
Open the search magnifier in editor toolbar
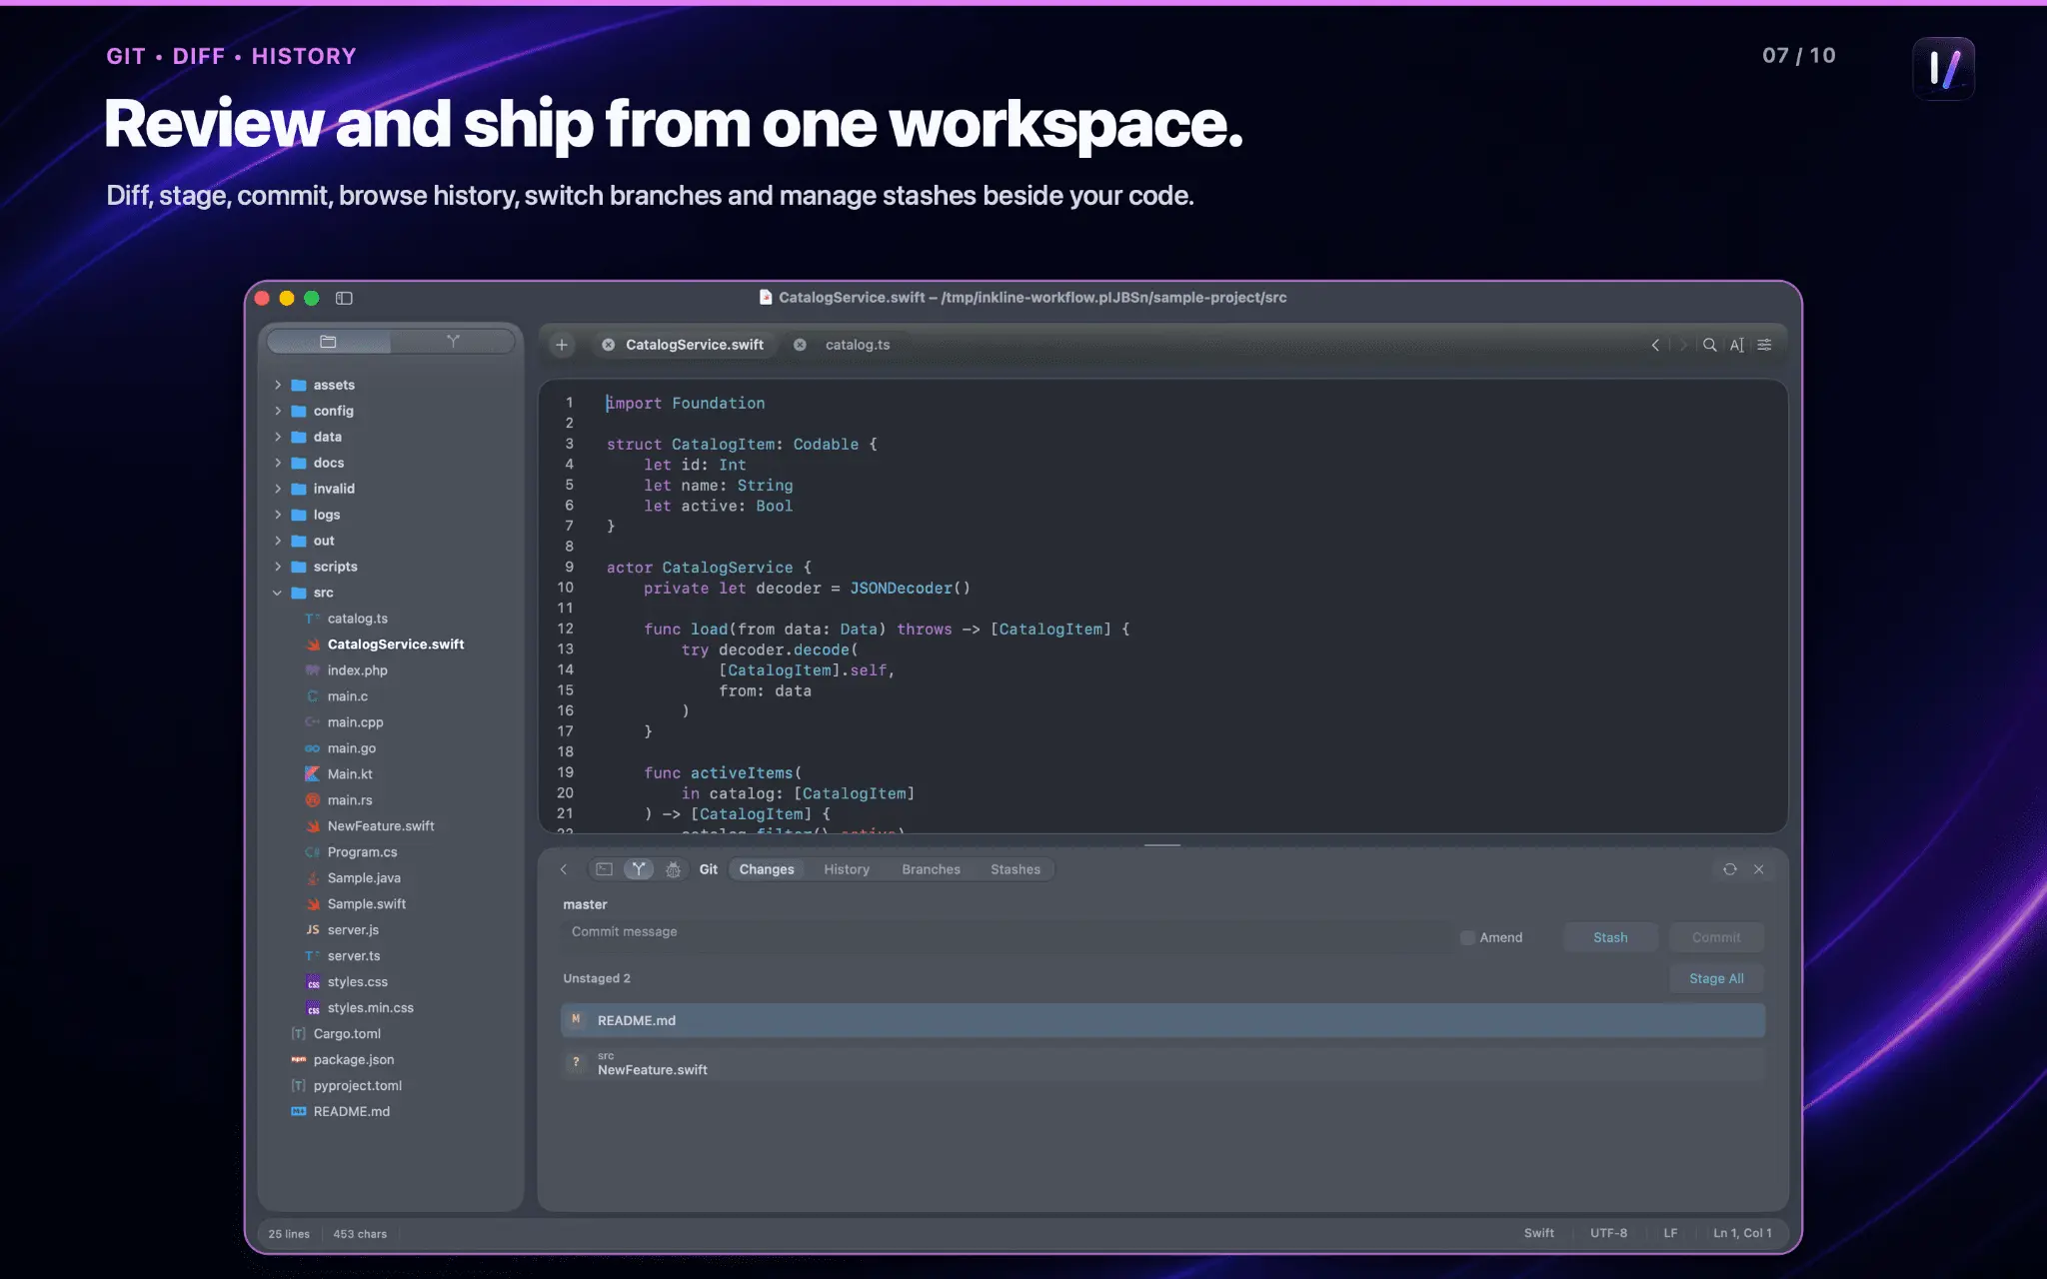click(x=1710, y=345)
